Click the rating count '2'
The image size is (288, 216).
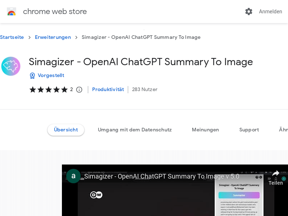coord(71,89)
